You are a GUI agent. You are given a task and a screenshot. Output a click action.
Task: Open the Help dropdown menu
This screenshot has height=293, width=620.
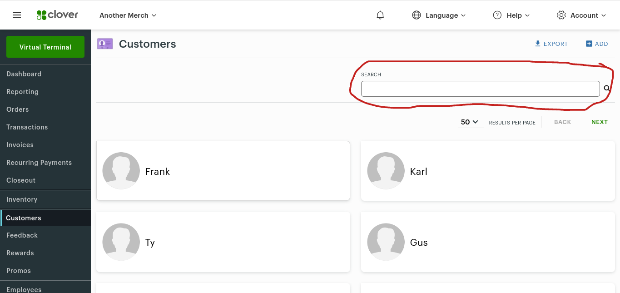(x=518, y=15)
